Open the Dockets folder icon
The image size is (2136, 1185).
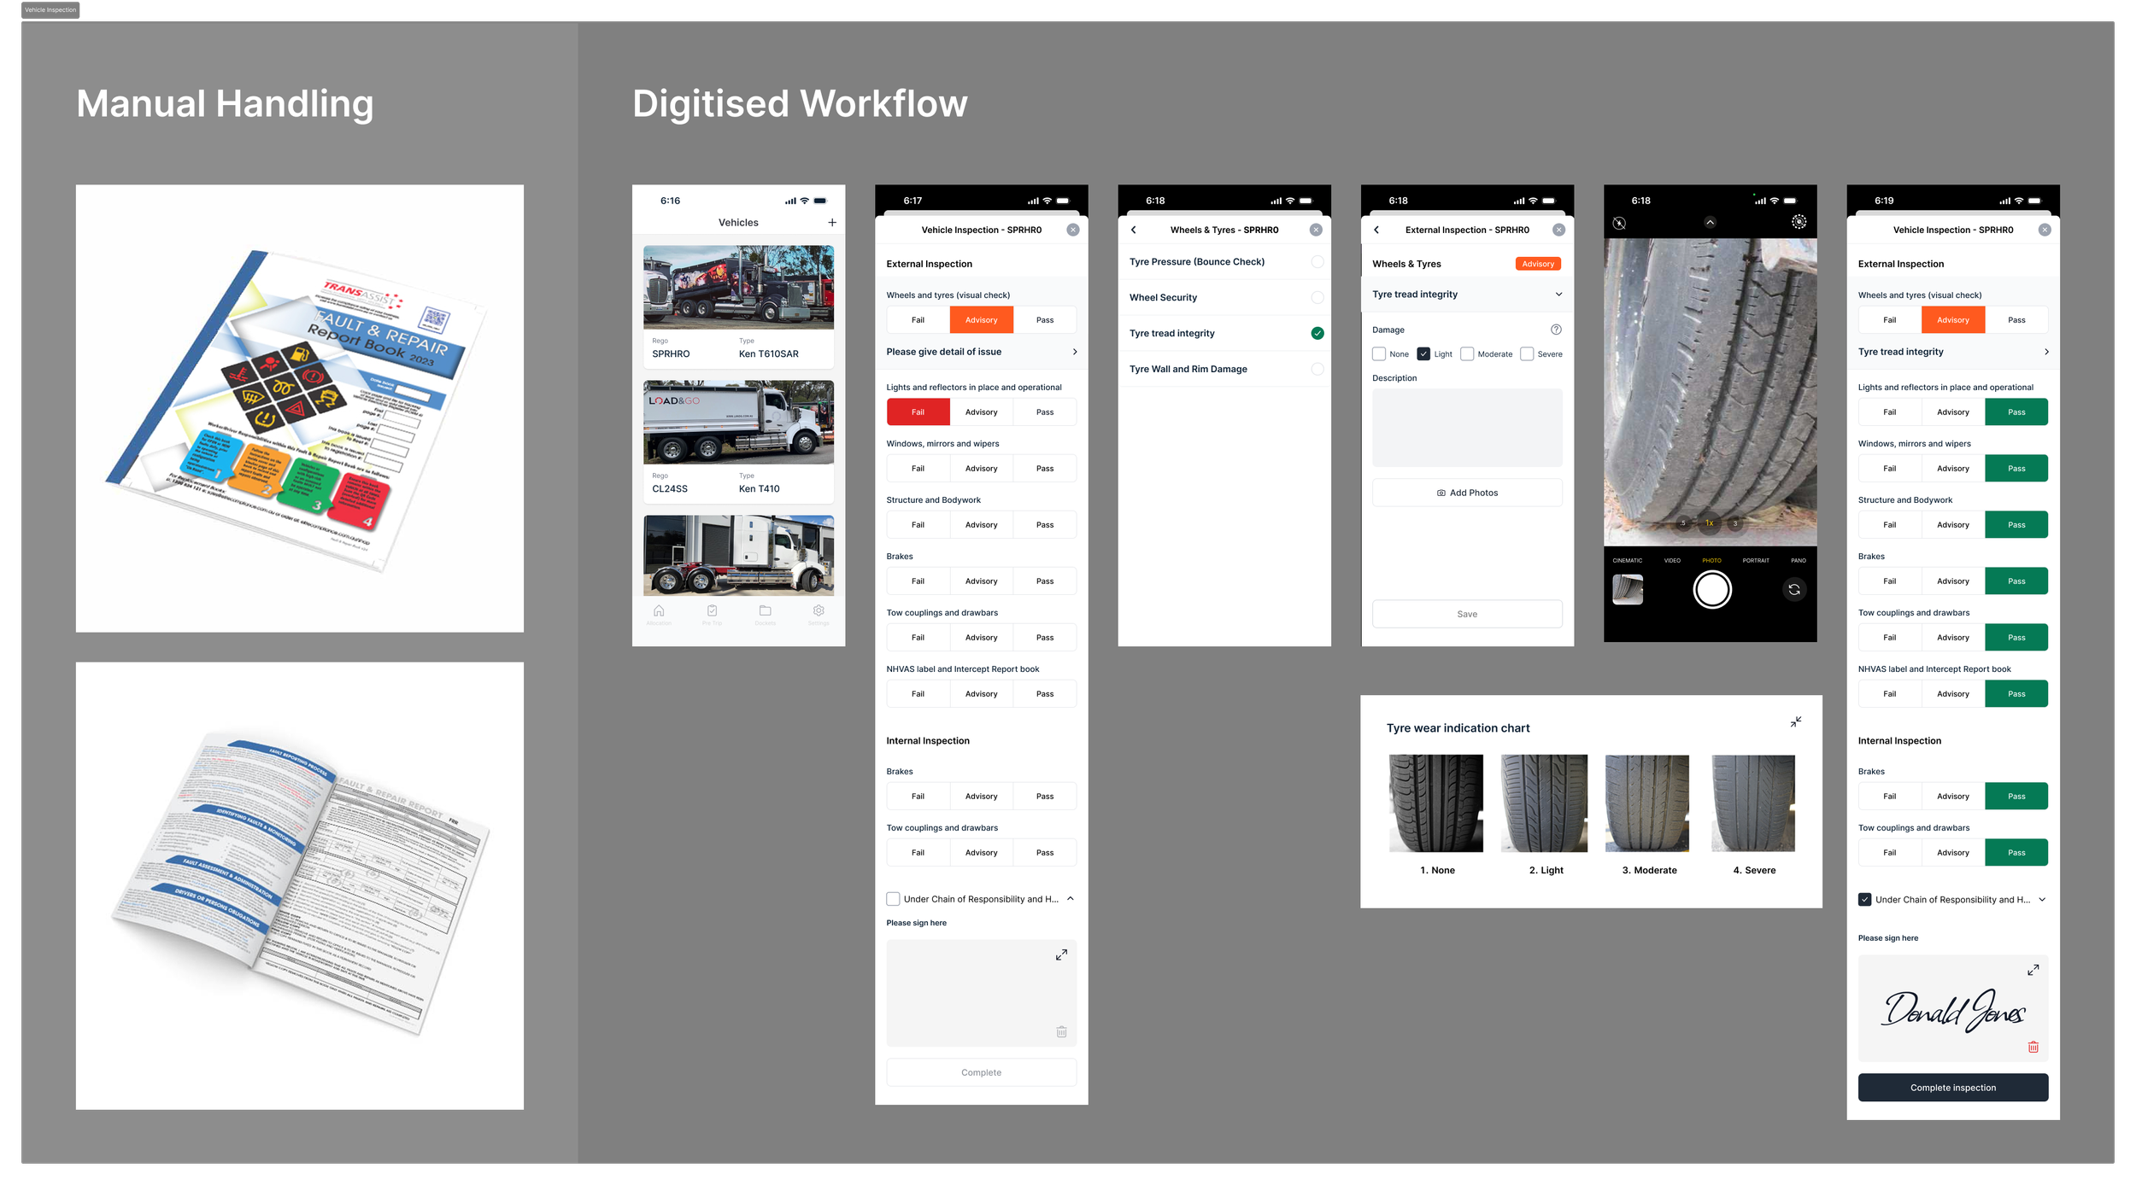(765, 611)
